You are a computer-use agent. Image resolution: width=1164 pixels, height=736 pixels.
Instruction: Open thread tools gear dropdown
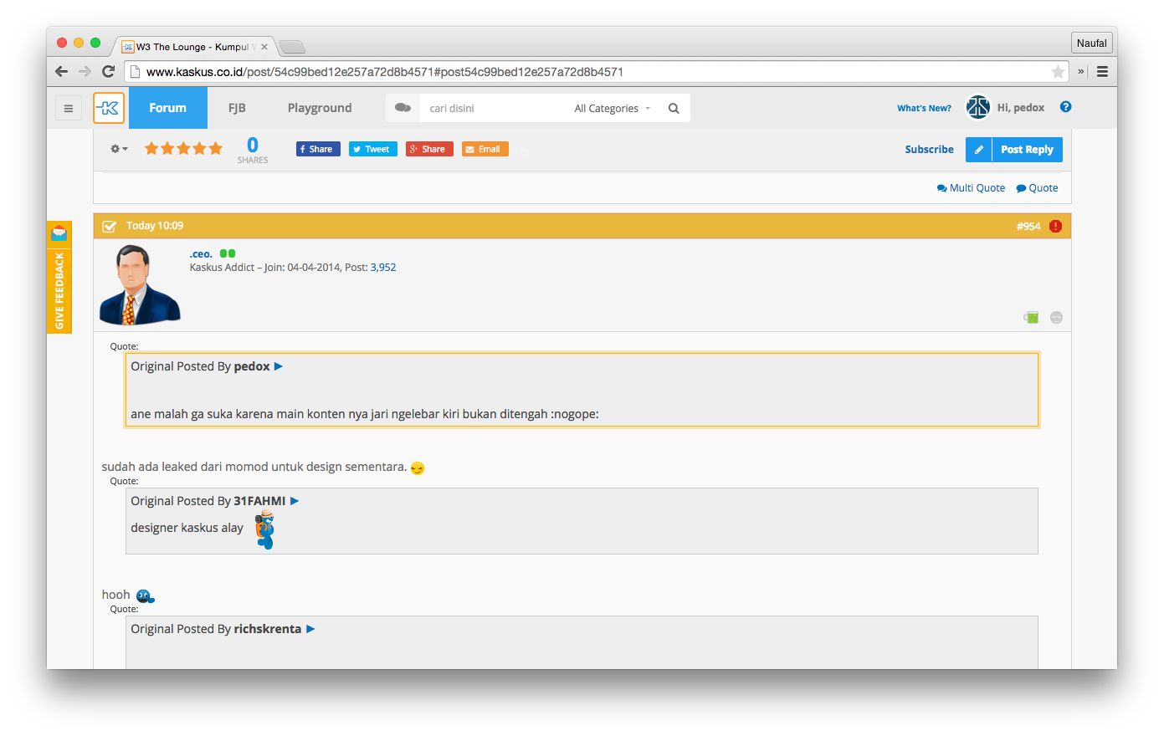pos(119,149)
